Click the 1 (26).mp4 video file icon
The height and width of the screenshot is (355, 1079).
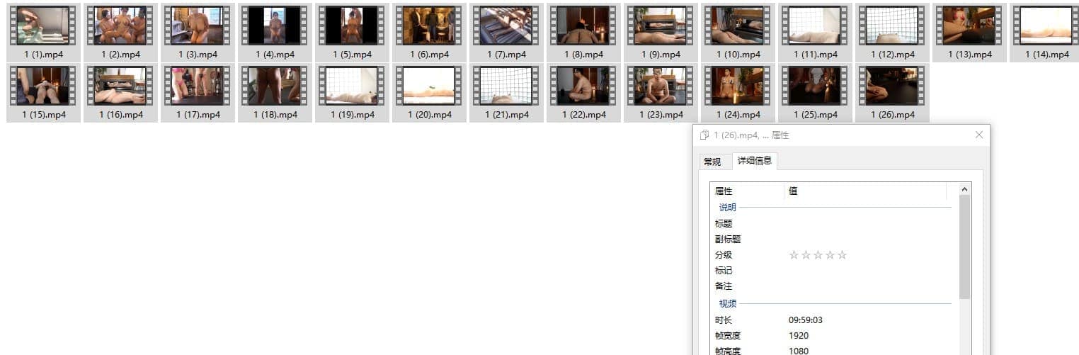[x=892, y=86]
